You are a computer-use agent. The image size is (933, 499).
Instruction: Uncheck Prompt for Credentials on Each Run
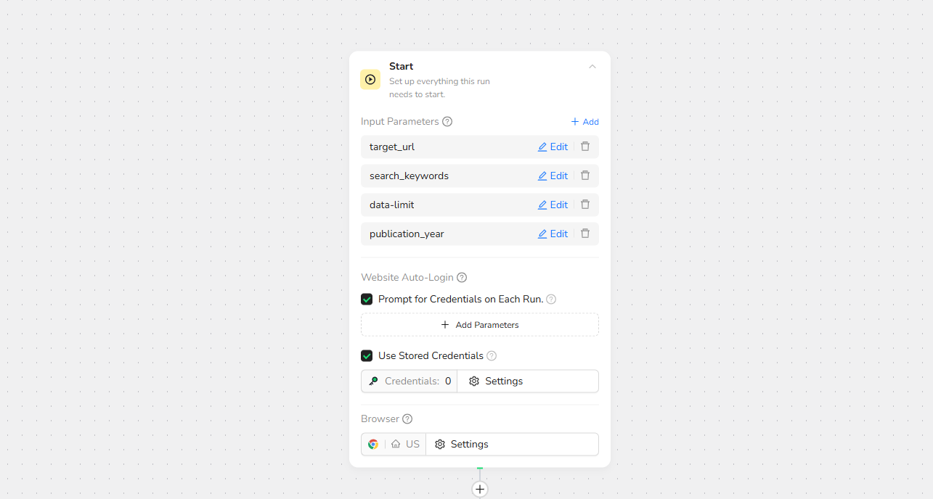click(x=367, y=300)
